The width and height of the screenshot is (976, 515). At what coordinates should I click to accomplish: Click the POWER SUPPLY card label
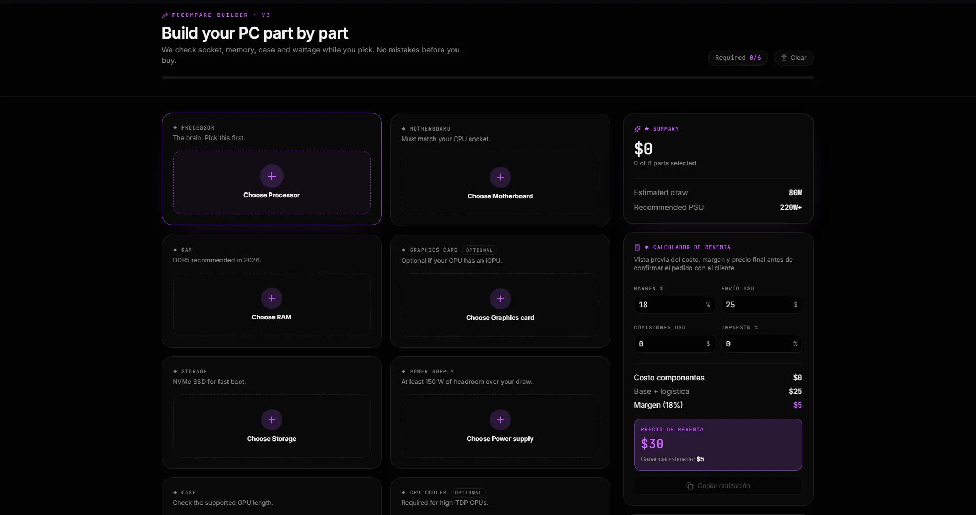coord(432,372)
